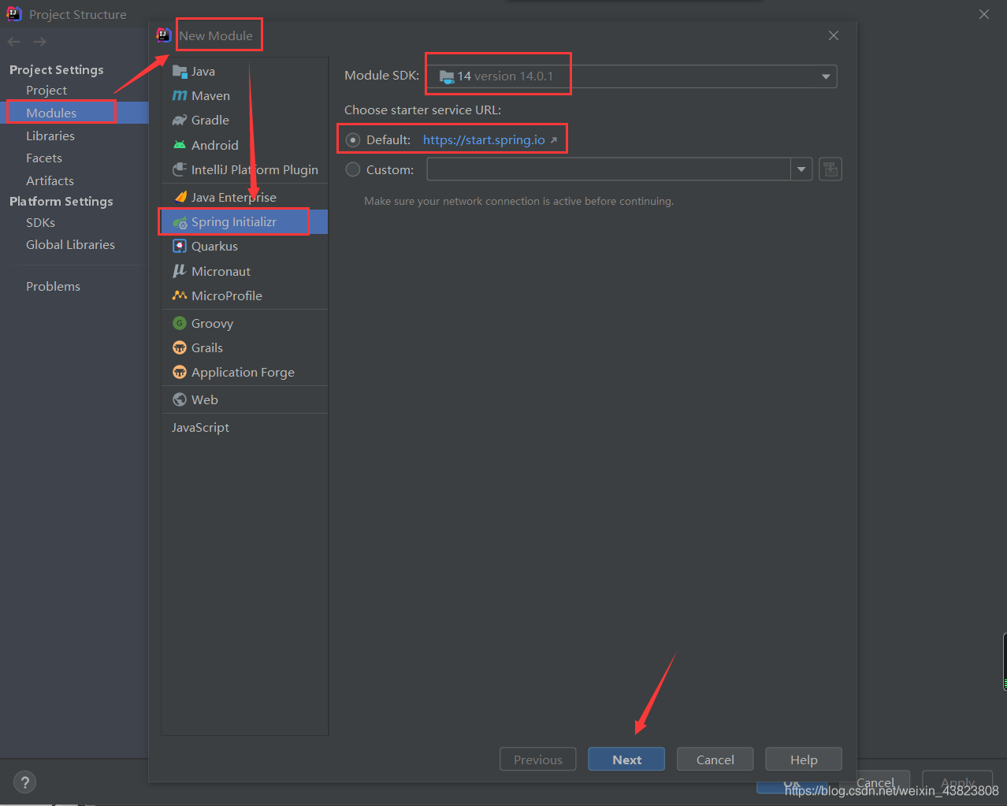Click the Spring Initializr icon

[x=180, y=222]
